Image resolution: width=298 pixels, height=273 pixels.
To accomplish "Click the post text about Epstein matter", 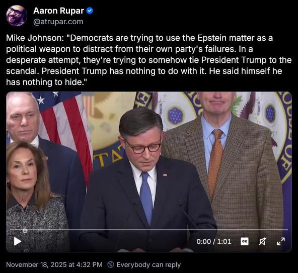I will coord(149,60).
